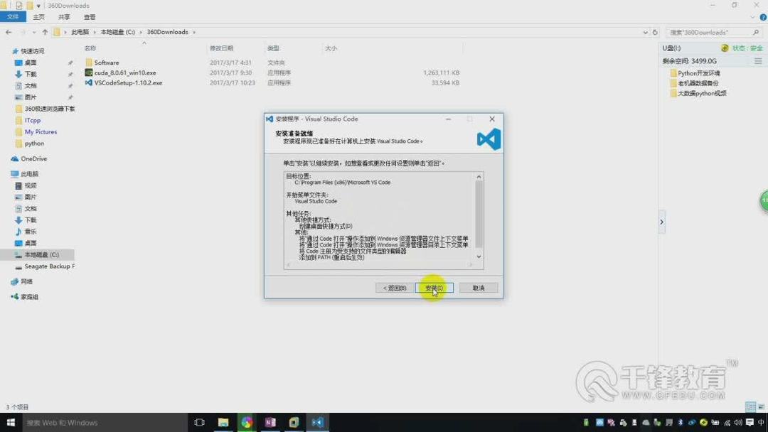
Task: Open Visual Studio Code from the taskbar
Action: pos(317,422)
